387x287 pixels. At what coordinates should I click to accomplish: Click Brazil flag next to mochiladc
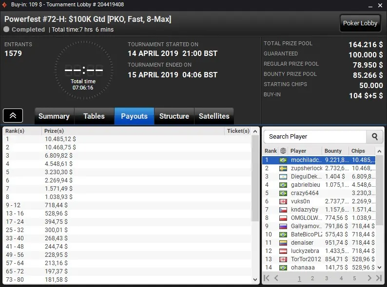click(283, 160)
